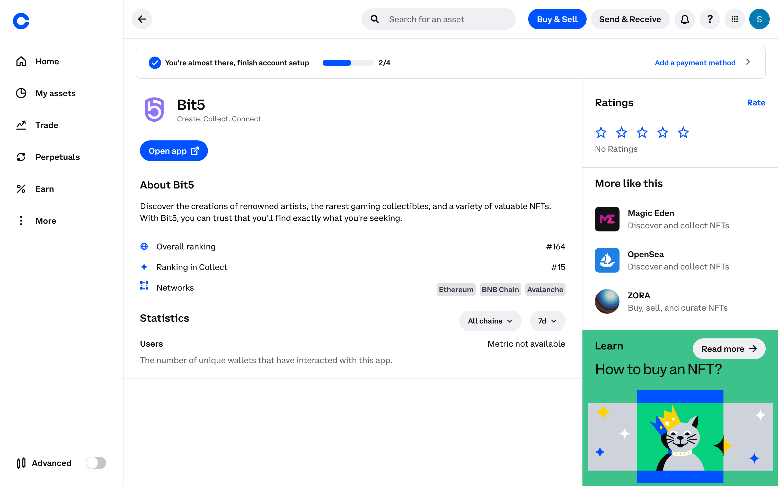Open Perpetuals from the sidebar

click(x=58, y=157)
